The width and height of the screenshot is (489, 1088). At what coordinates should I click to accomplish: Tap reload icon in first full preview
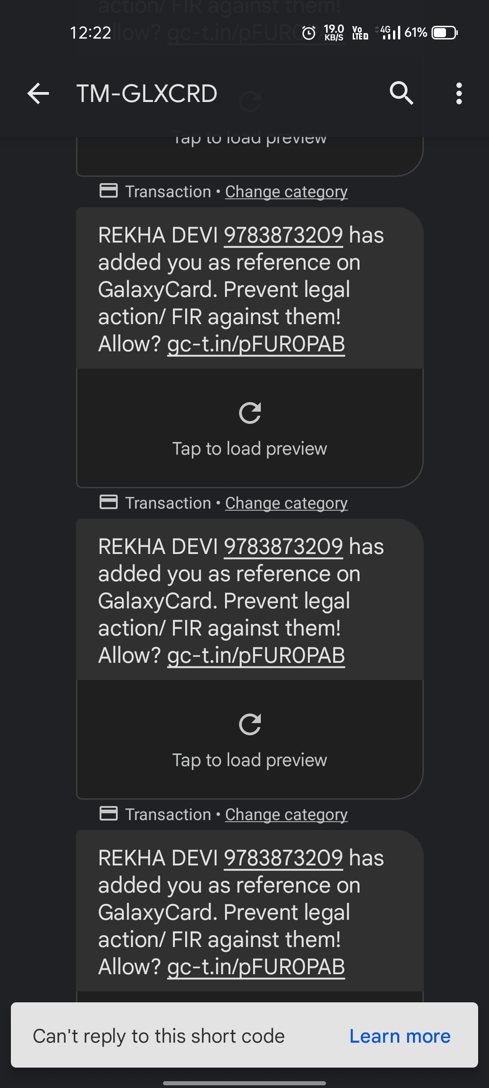250,413
